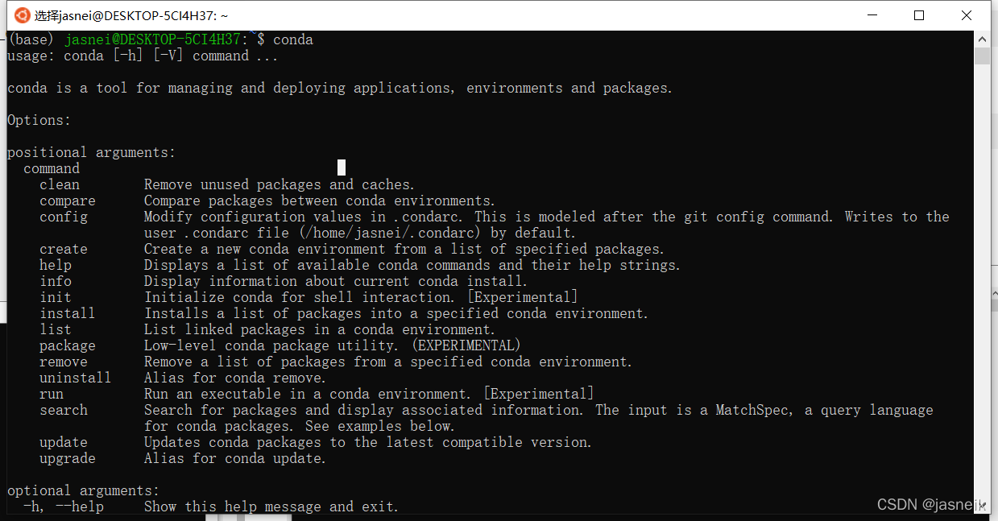The height and width of the screenshot is (521, 998).
Task: Click the '-h, --help' option text
Action: click(64, 507)
